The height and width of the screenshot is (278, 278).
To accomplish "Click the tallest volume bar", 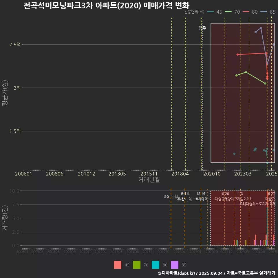I will tap(267, 218).
